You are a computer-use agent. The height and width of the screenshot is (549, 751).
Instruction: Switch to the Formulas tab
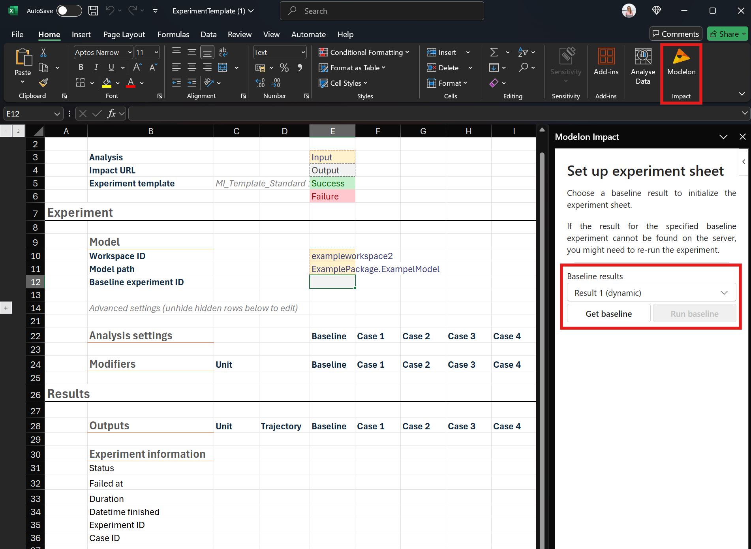tap(173, 34)
